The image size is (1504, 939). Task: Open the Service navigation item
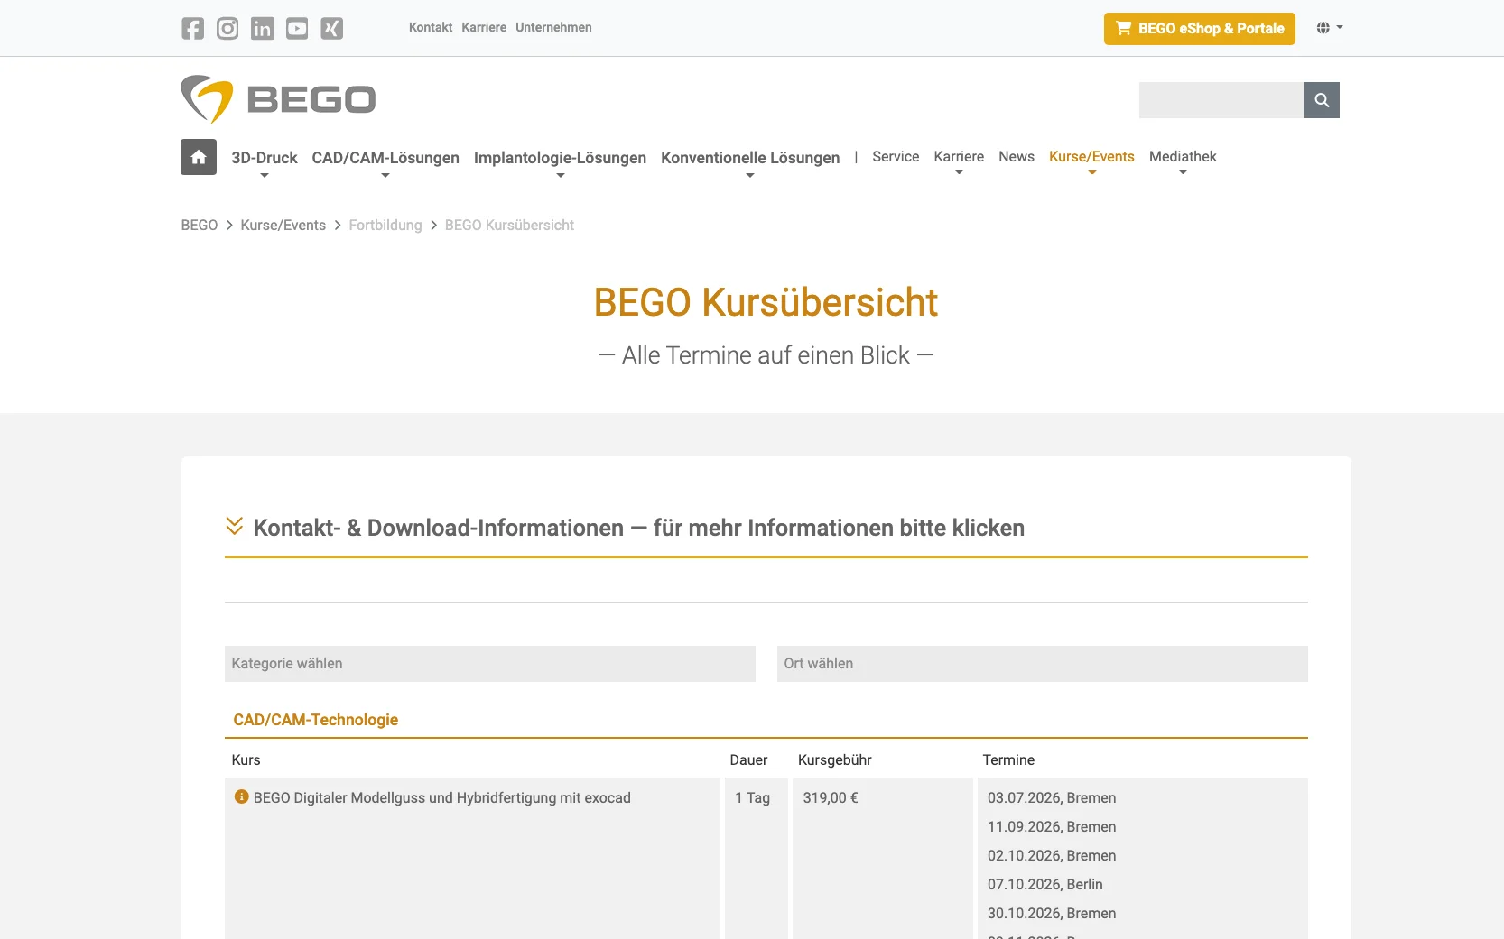[896, 157]
